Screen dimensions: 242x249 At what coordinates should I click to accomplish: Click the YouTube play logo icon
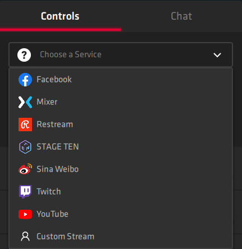(x=25, y=214)
